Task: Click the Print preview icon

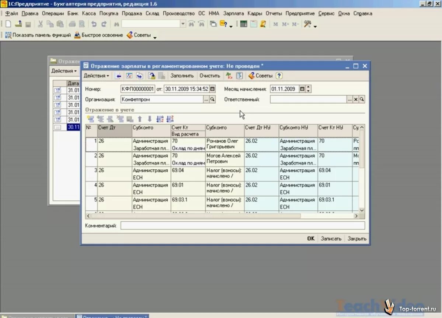Action: point(82,24)
